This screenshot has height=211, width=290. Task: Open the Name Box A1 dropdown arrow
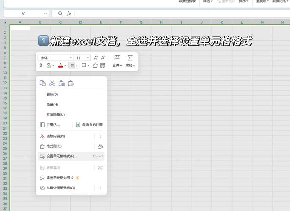46,14
